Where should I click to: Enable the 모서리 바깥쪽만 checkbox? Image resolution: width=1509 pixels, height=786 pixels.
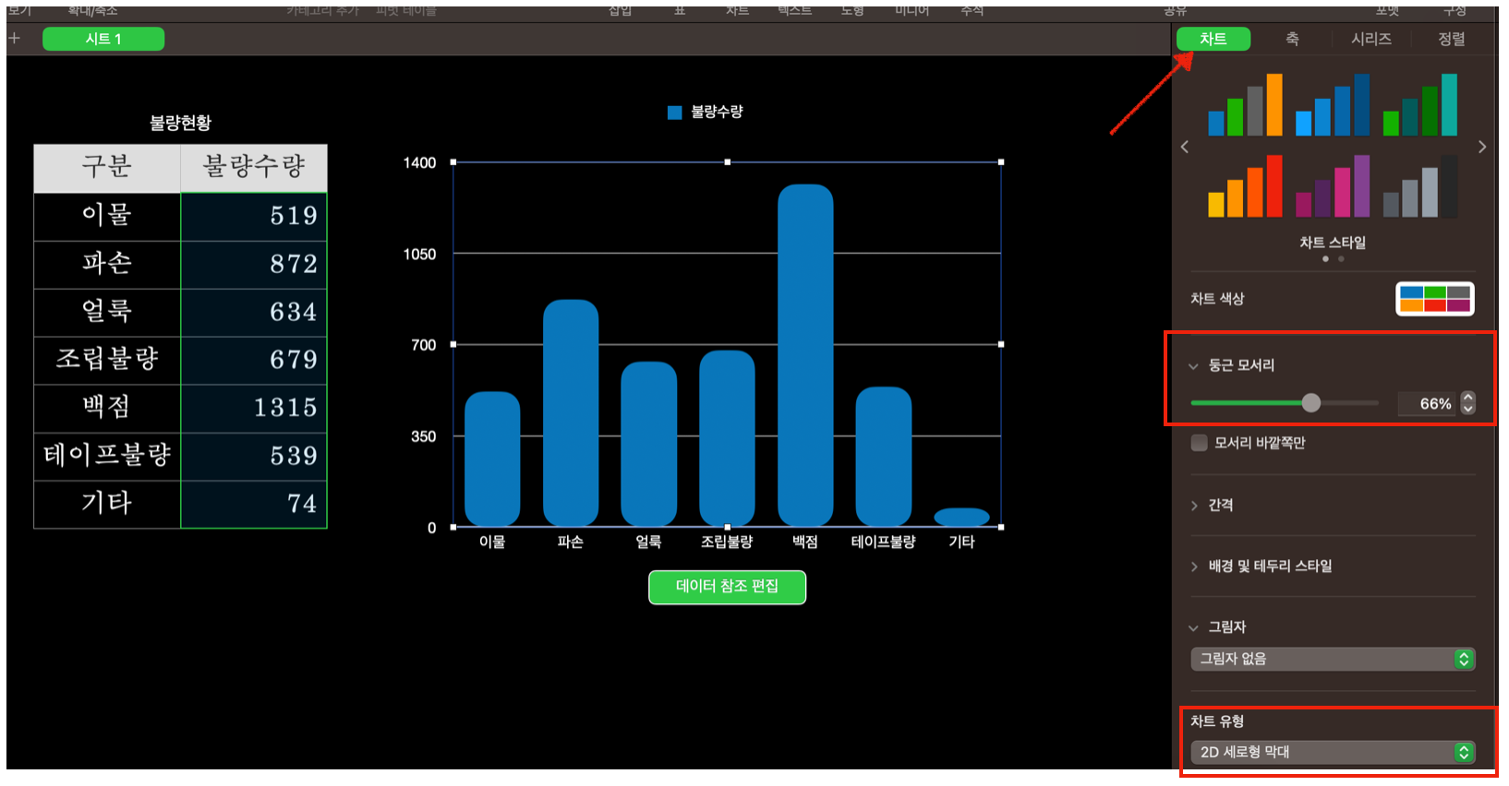(1200, 443)
